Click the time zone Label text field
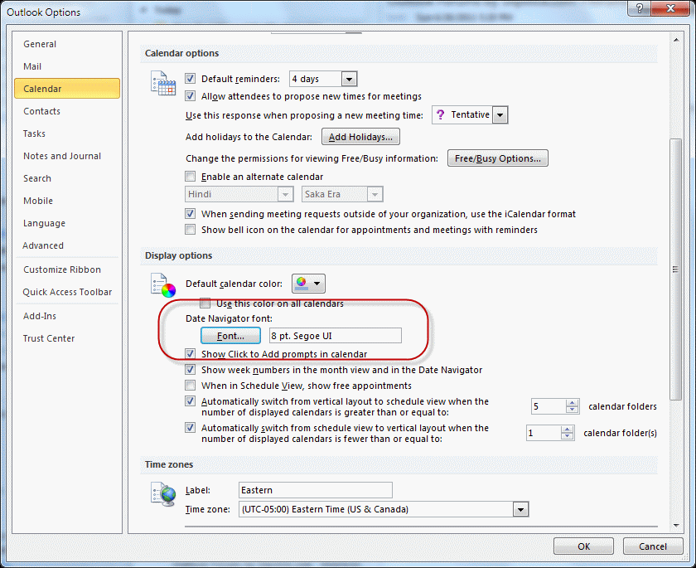The image size is (696, 568). (x=315, y=490)
